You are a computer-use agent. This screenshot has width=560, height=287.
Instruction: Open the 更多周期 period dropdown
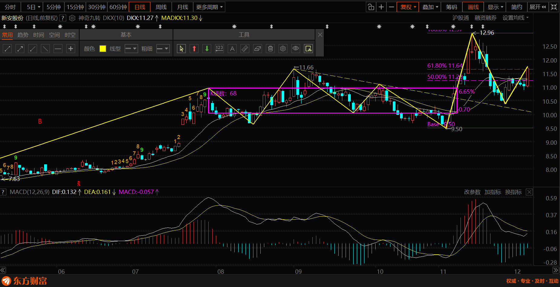pyautogui.click(x=209, y=7)
